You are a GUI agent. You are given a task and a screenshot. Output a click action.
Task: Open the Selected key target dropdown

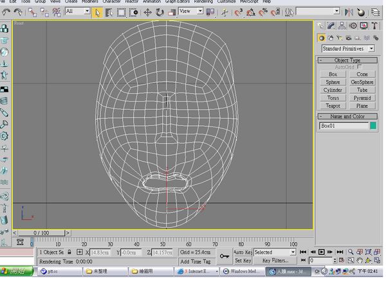pos(275,252)
